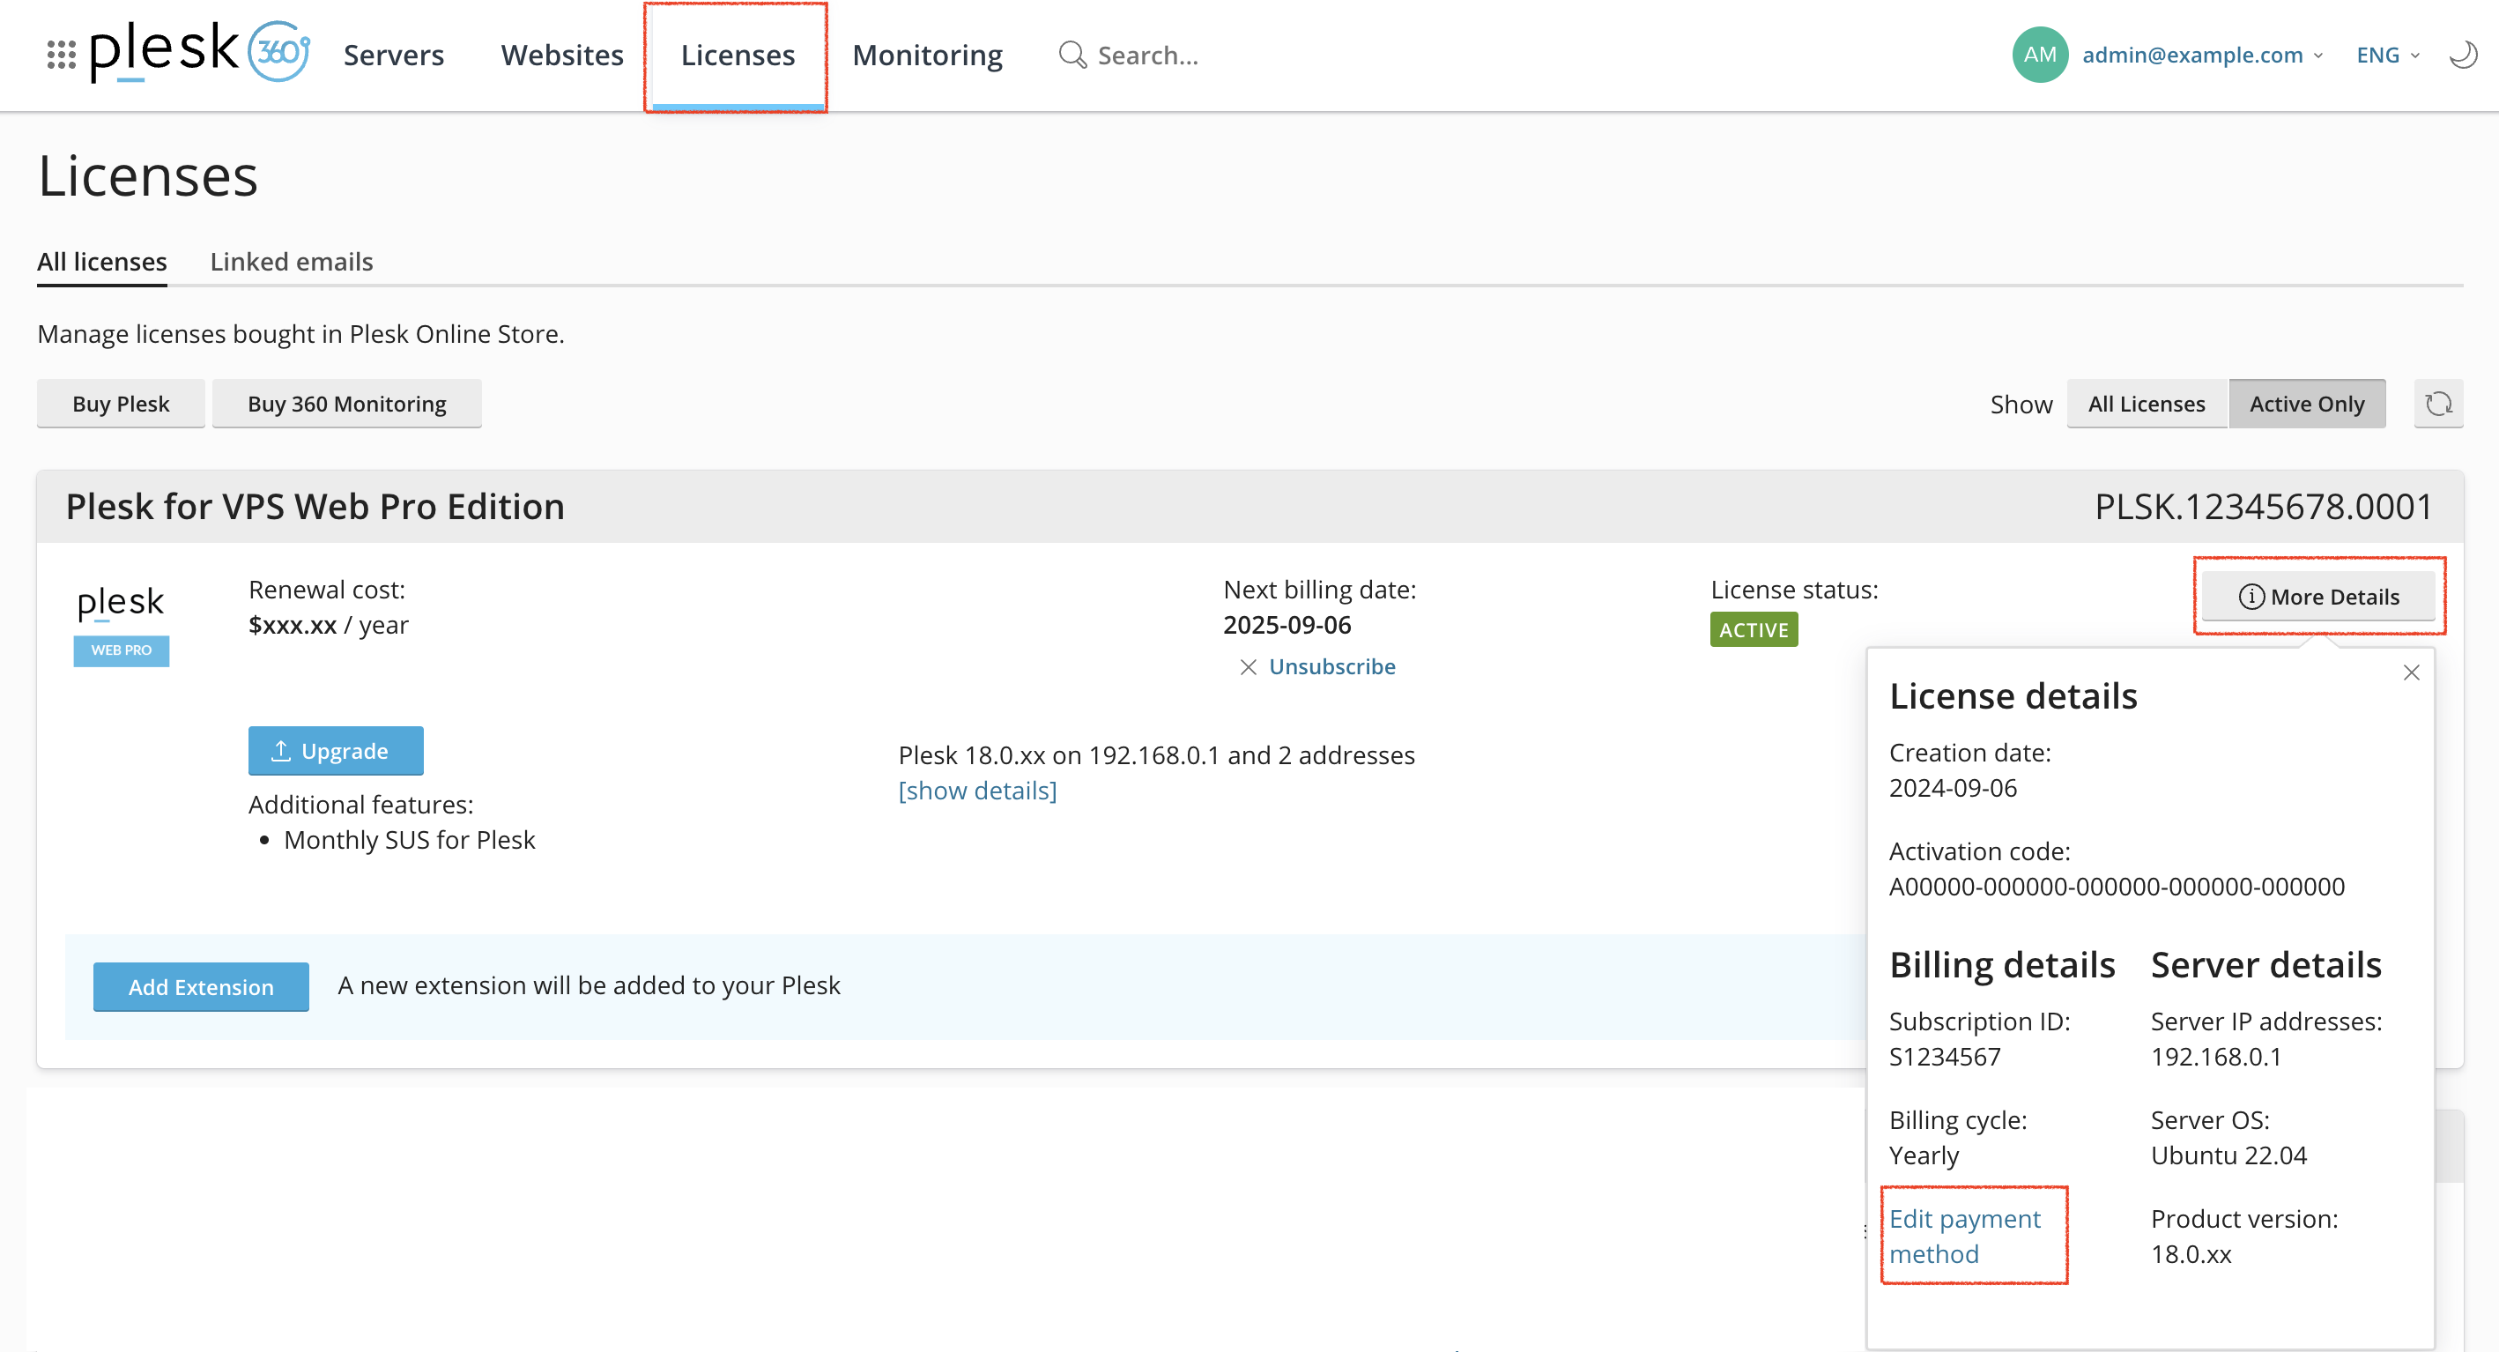Click Subscription ID S1234567
The height and width of the screenshot is (1352, 2499).
[1944, 1057]
